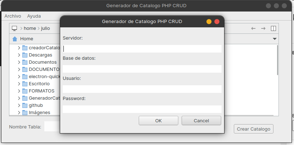Expand the Documentos folder tree node
Image resolution: width=294 pixels, height=145 pixels.
(x=19, y=62)
